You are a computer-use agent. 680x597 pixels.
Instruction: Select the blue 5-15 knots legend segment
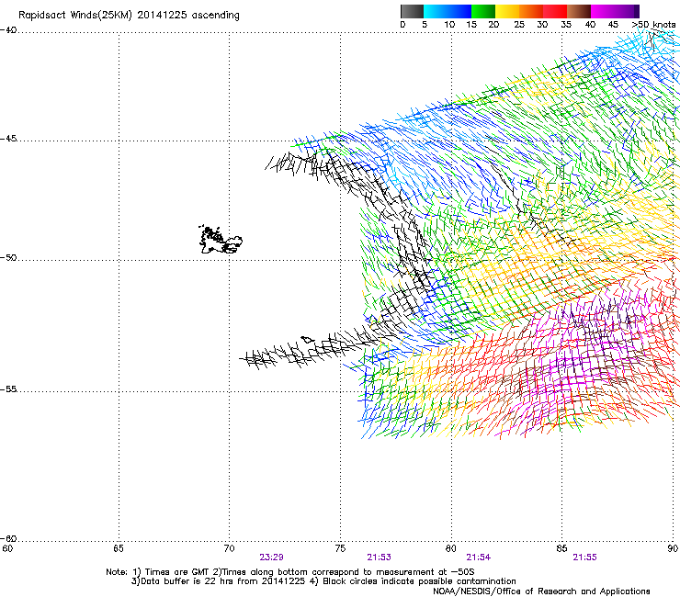[x=448, y=11]
